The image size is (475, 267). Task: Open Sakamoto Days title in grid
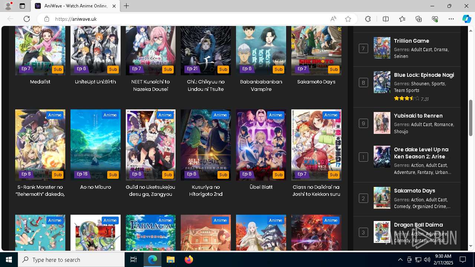316,82
